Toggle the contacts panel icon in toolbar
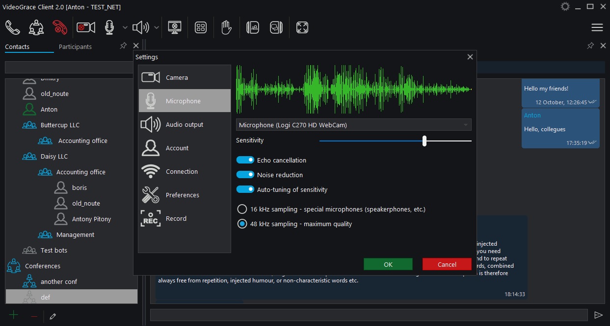 tap(252, 27)
